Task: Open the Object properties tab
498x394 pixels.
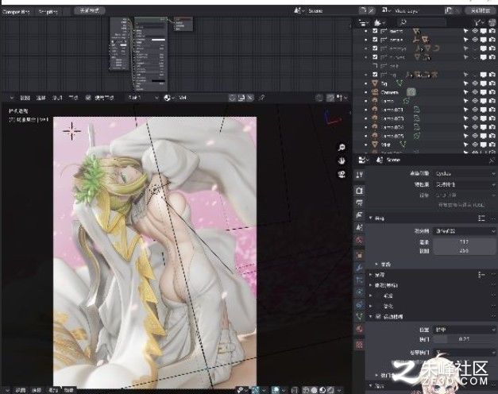Action: (x=360, y=255)
